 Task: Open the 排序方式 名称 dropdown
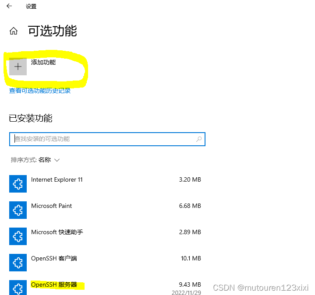click(35, 160)
